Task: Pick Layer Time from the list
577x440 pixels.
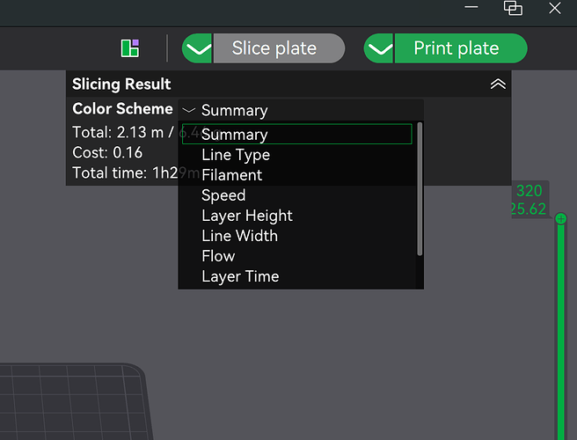Action: coord(297,276)
